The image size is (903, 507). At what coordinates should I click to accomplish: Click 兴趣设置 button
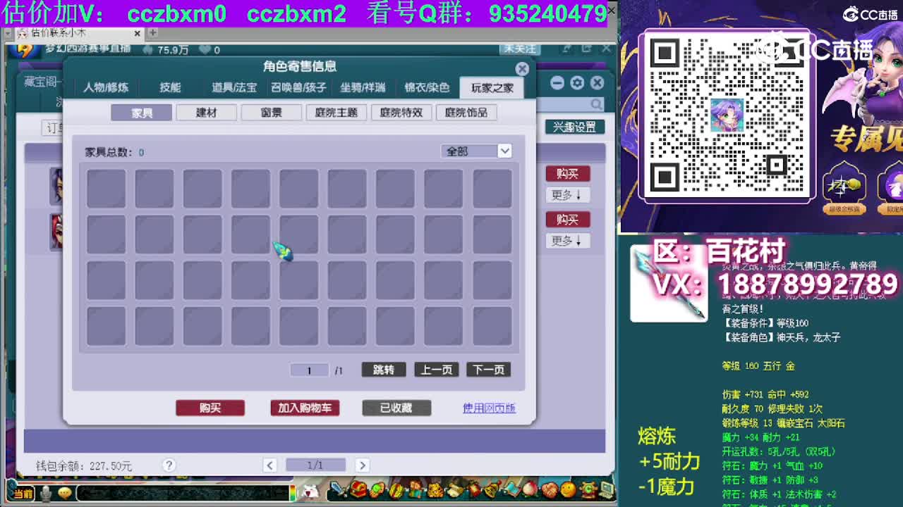pyautogui.click(x=574, y=127)
